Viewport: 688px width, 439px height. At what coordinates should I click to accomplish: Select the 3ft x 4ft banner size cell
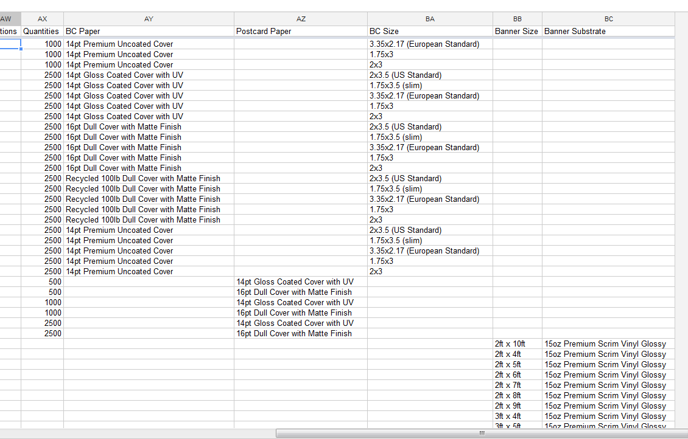point(518,417)
